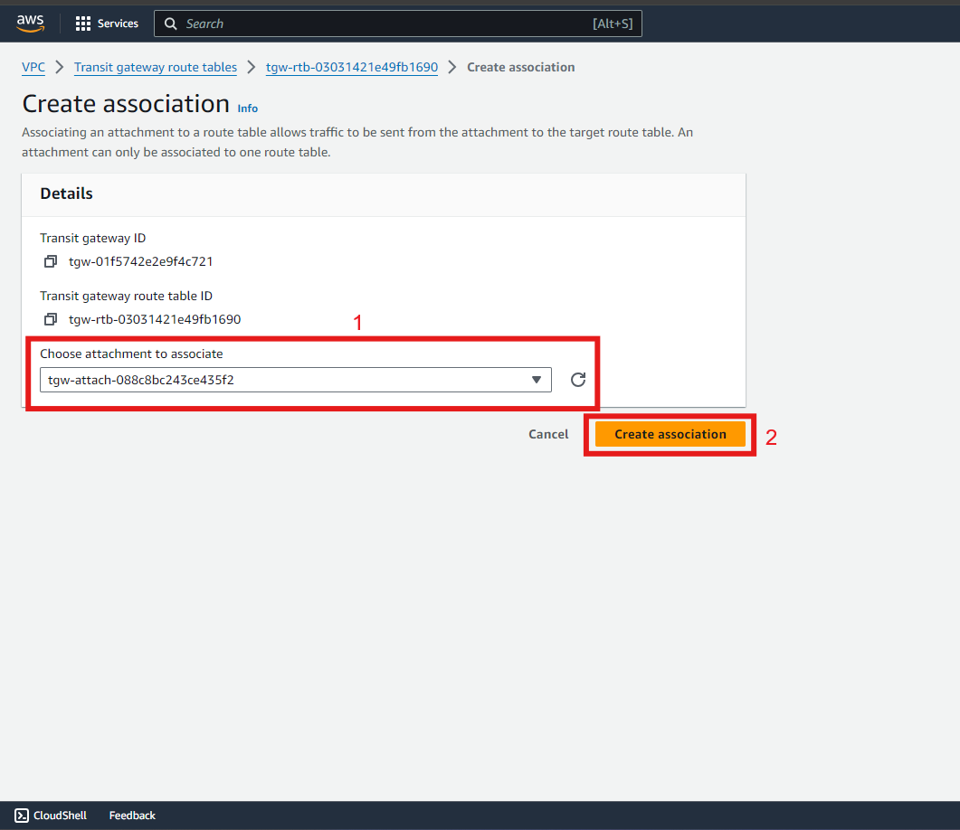Open the Info link beside page title
Screen dimensions: 960x830
tap(248, 108)
